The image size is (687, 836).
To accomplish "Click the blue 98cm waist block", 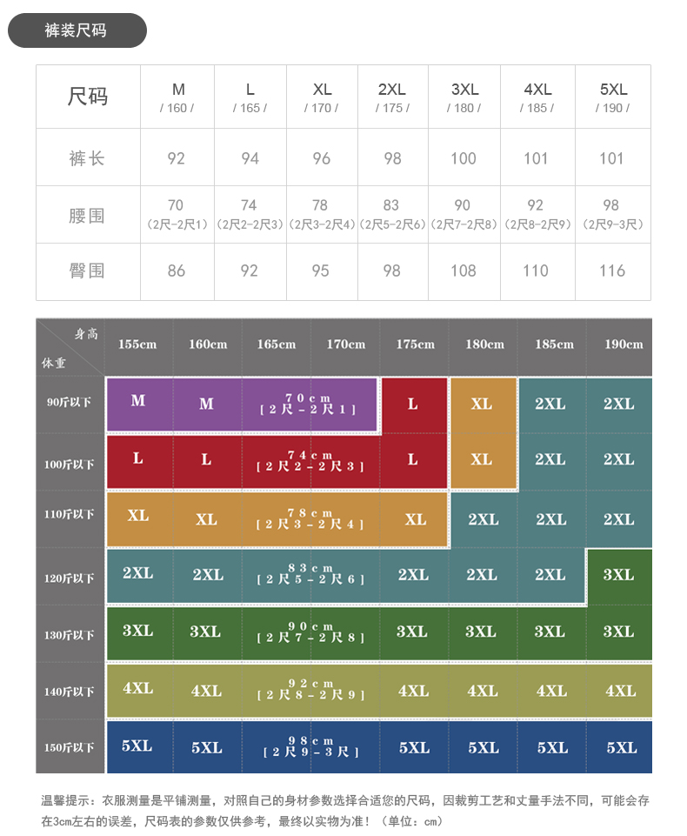I will click(x=310, y=746).
